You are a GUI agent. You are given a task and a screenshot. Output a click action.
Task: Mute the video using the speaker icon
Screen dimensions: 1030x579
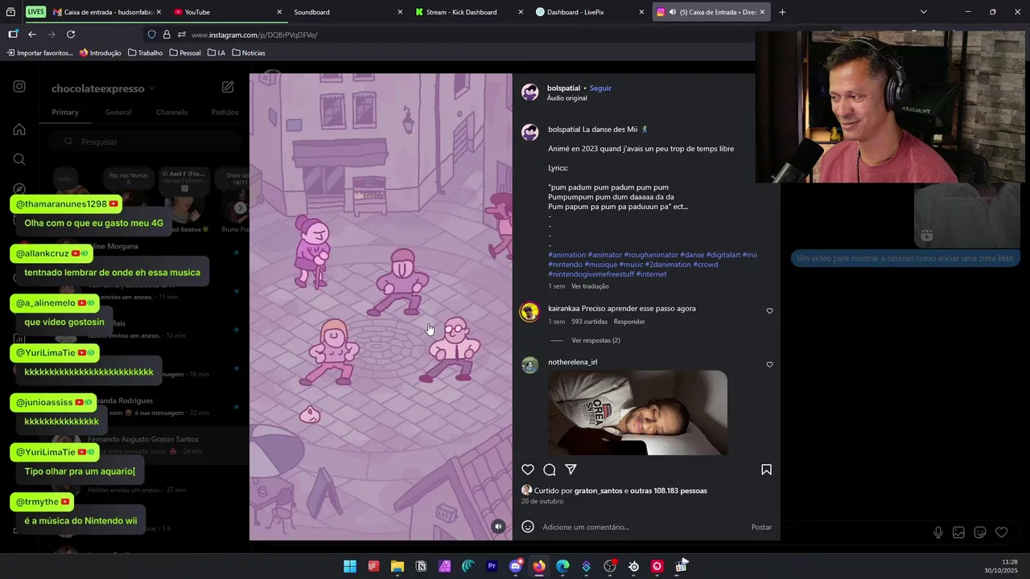498,527
